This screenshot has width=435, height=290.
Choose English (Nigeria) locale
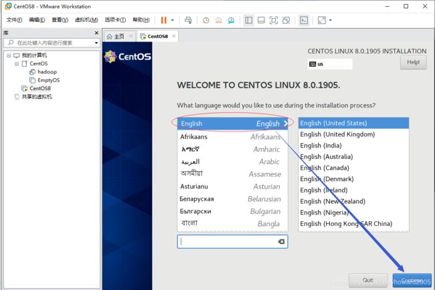353,212
